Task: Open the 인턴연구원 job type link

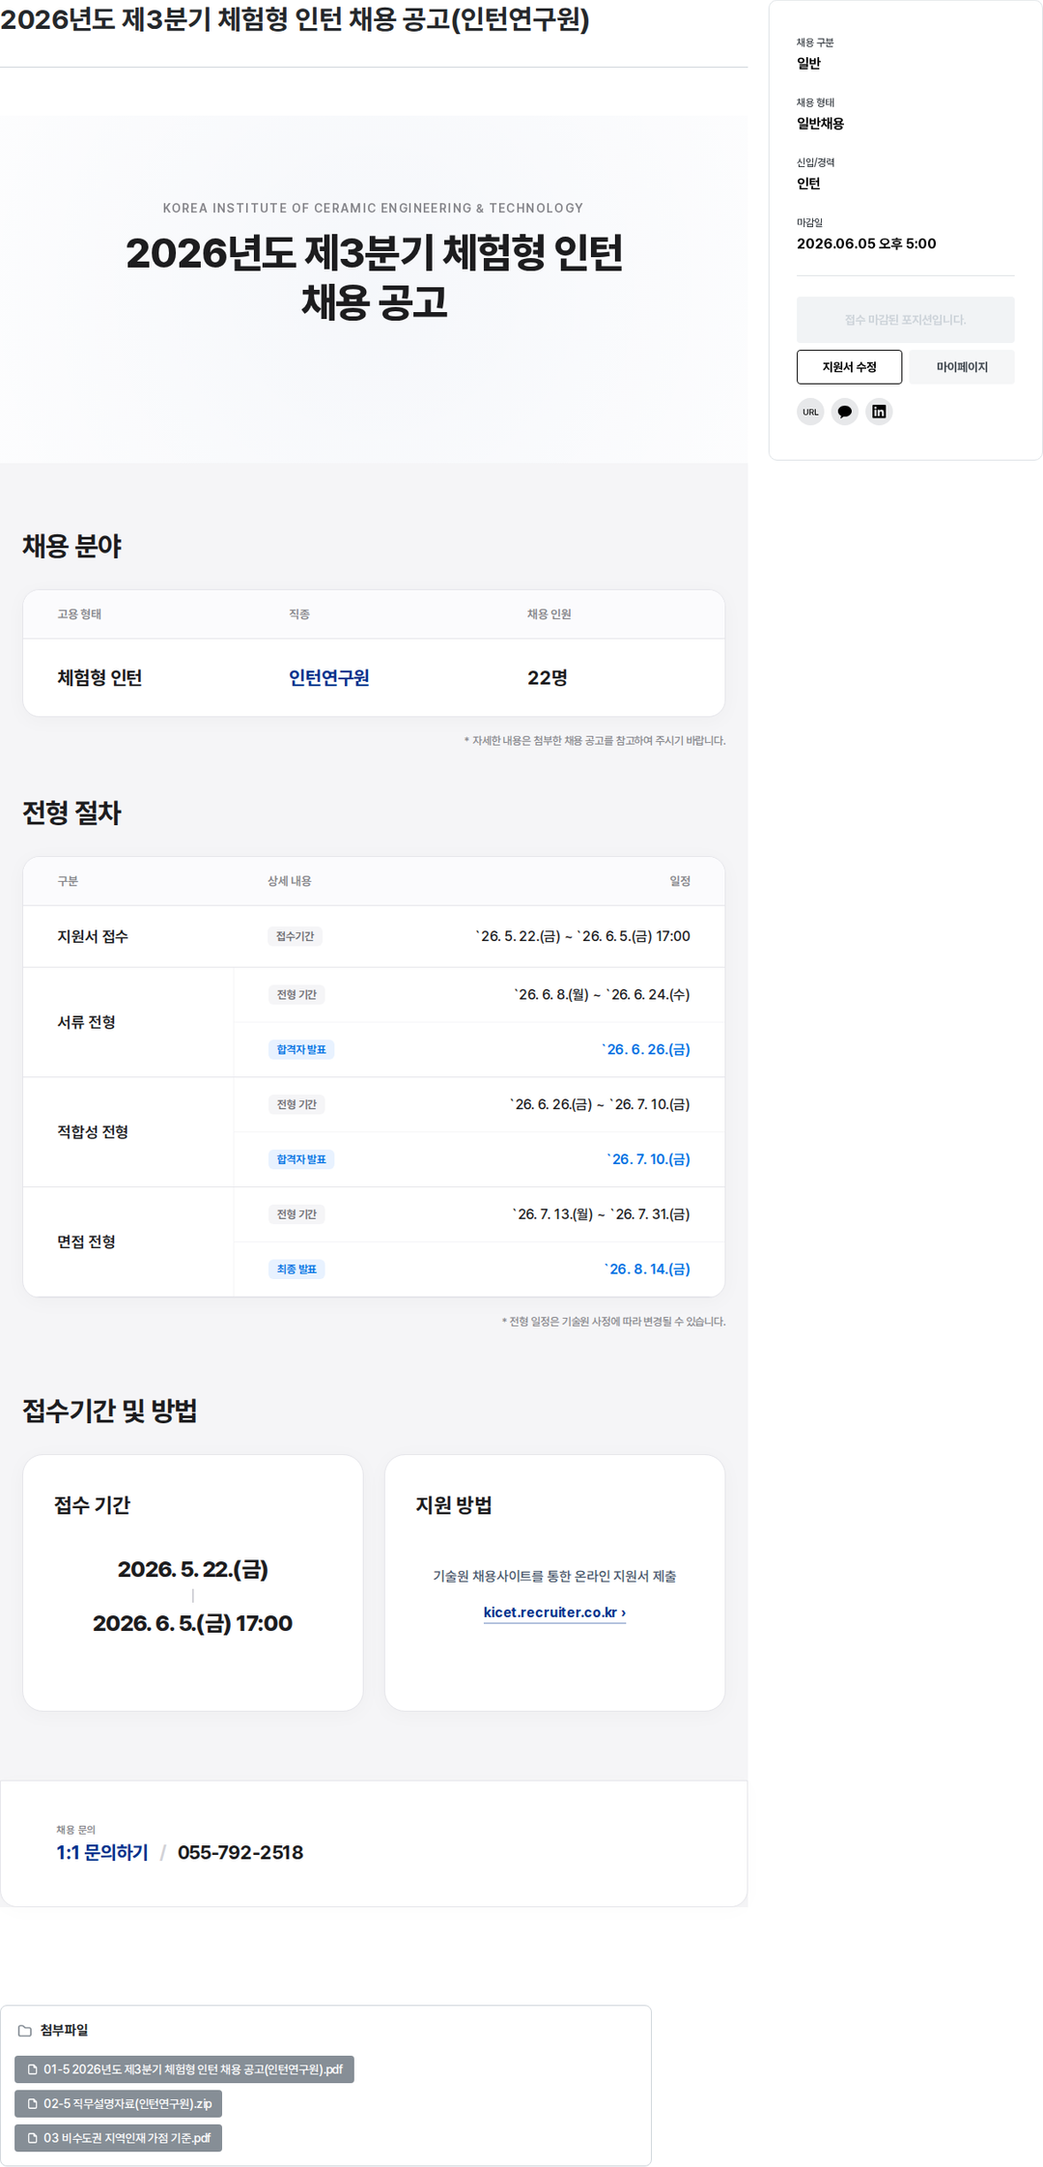Action: [329, 678]
